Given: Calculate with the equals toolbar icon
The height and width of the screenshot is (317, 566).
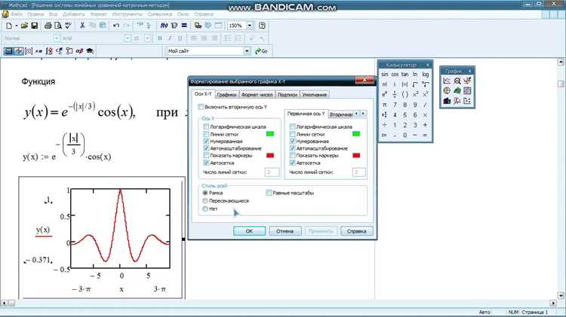Looking at the screenshot, I should point(184,26).
